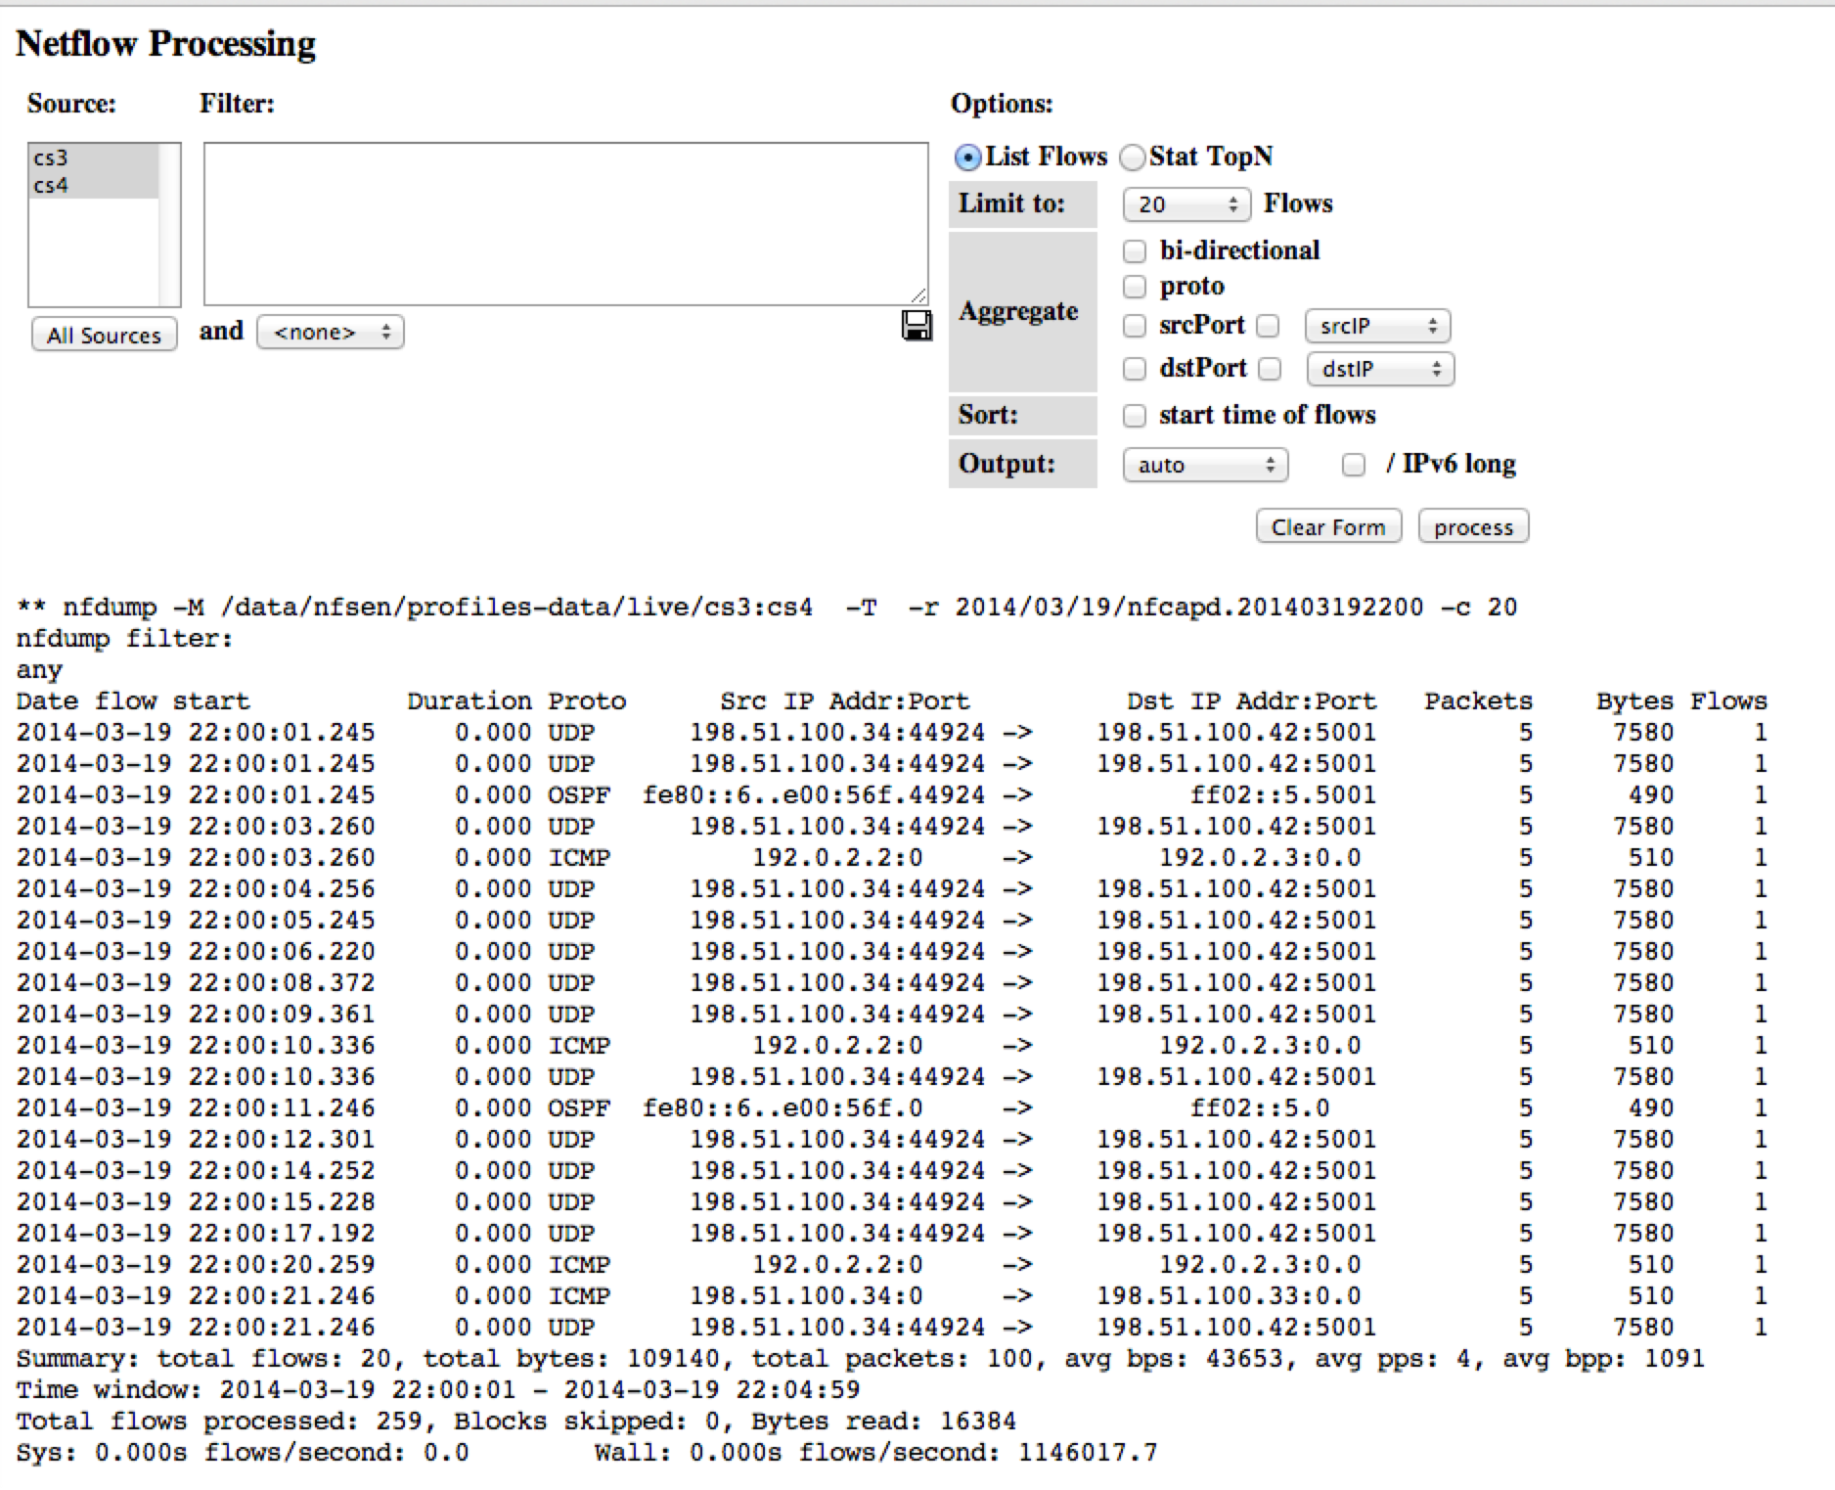Image resolution: width=1835 pixels, height=1490 pixels.
Task: Expand the dstIP aggregation dropdown
Action: [1380, 369]
